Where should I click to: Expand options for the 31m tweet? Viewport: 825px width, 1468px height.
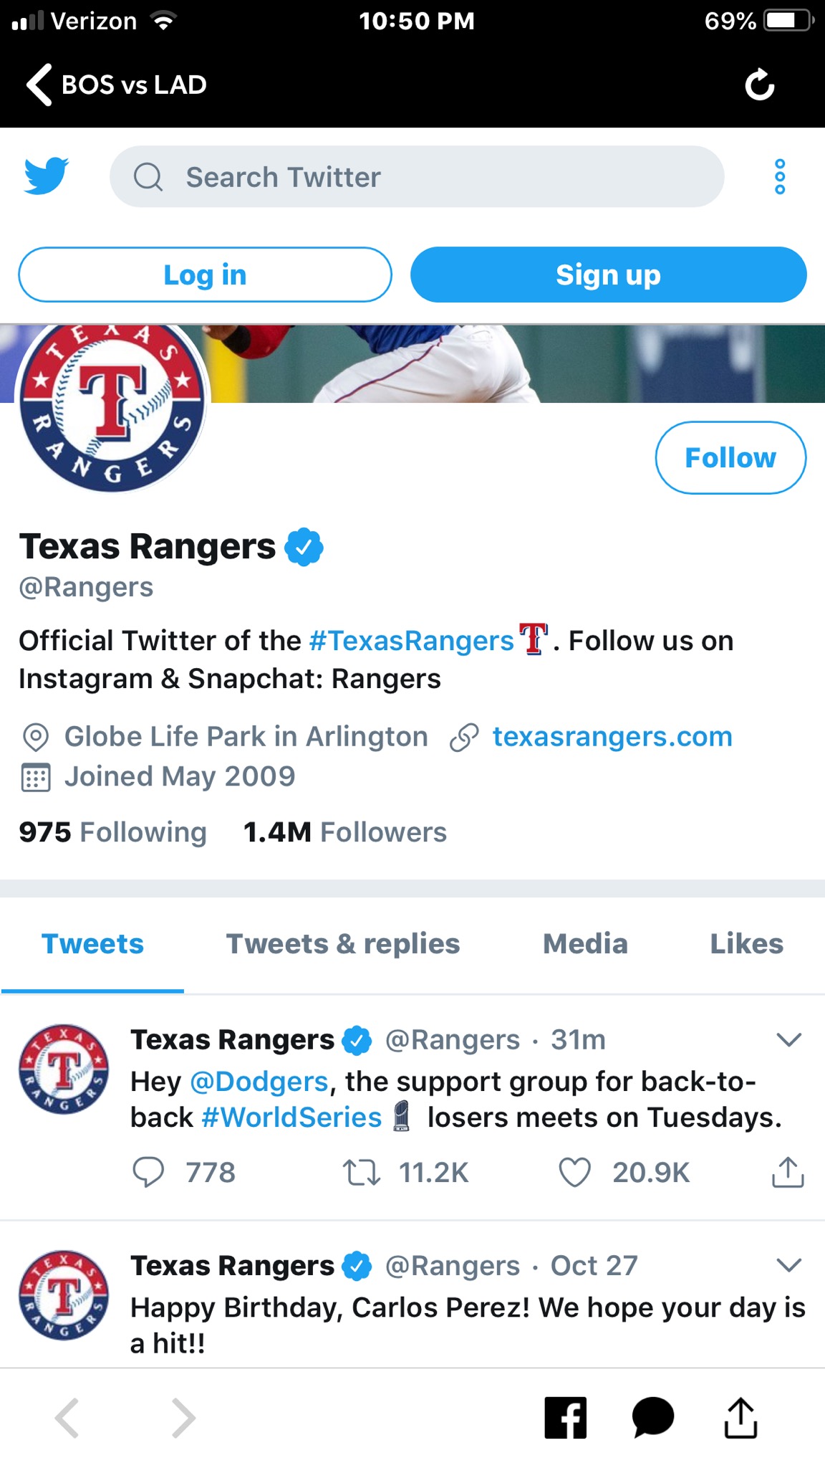point(788,1039)
